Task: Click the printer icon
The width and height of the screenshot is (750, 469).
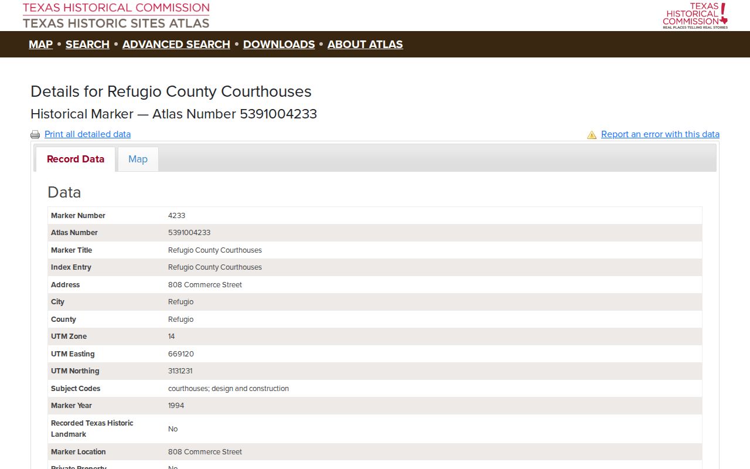Action: pos(35,135)
